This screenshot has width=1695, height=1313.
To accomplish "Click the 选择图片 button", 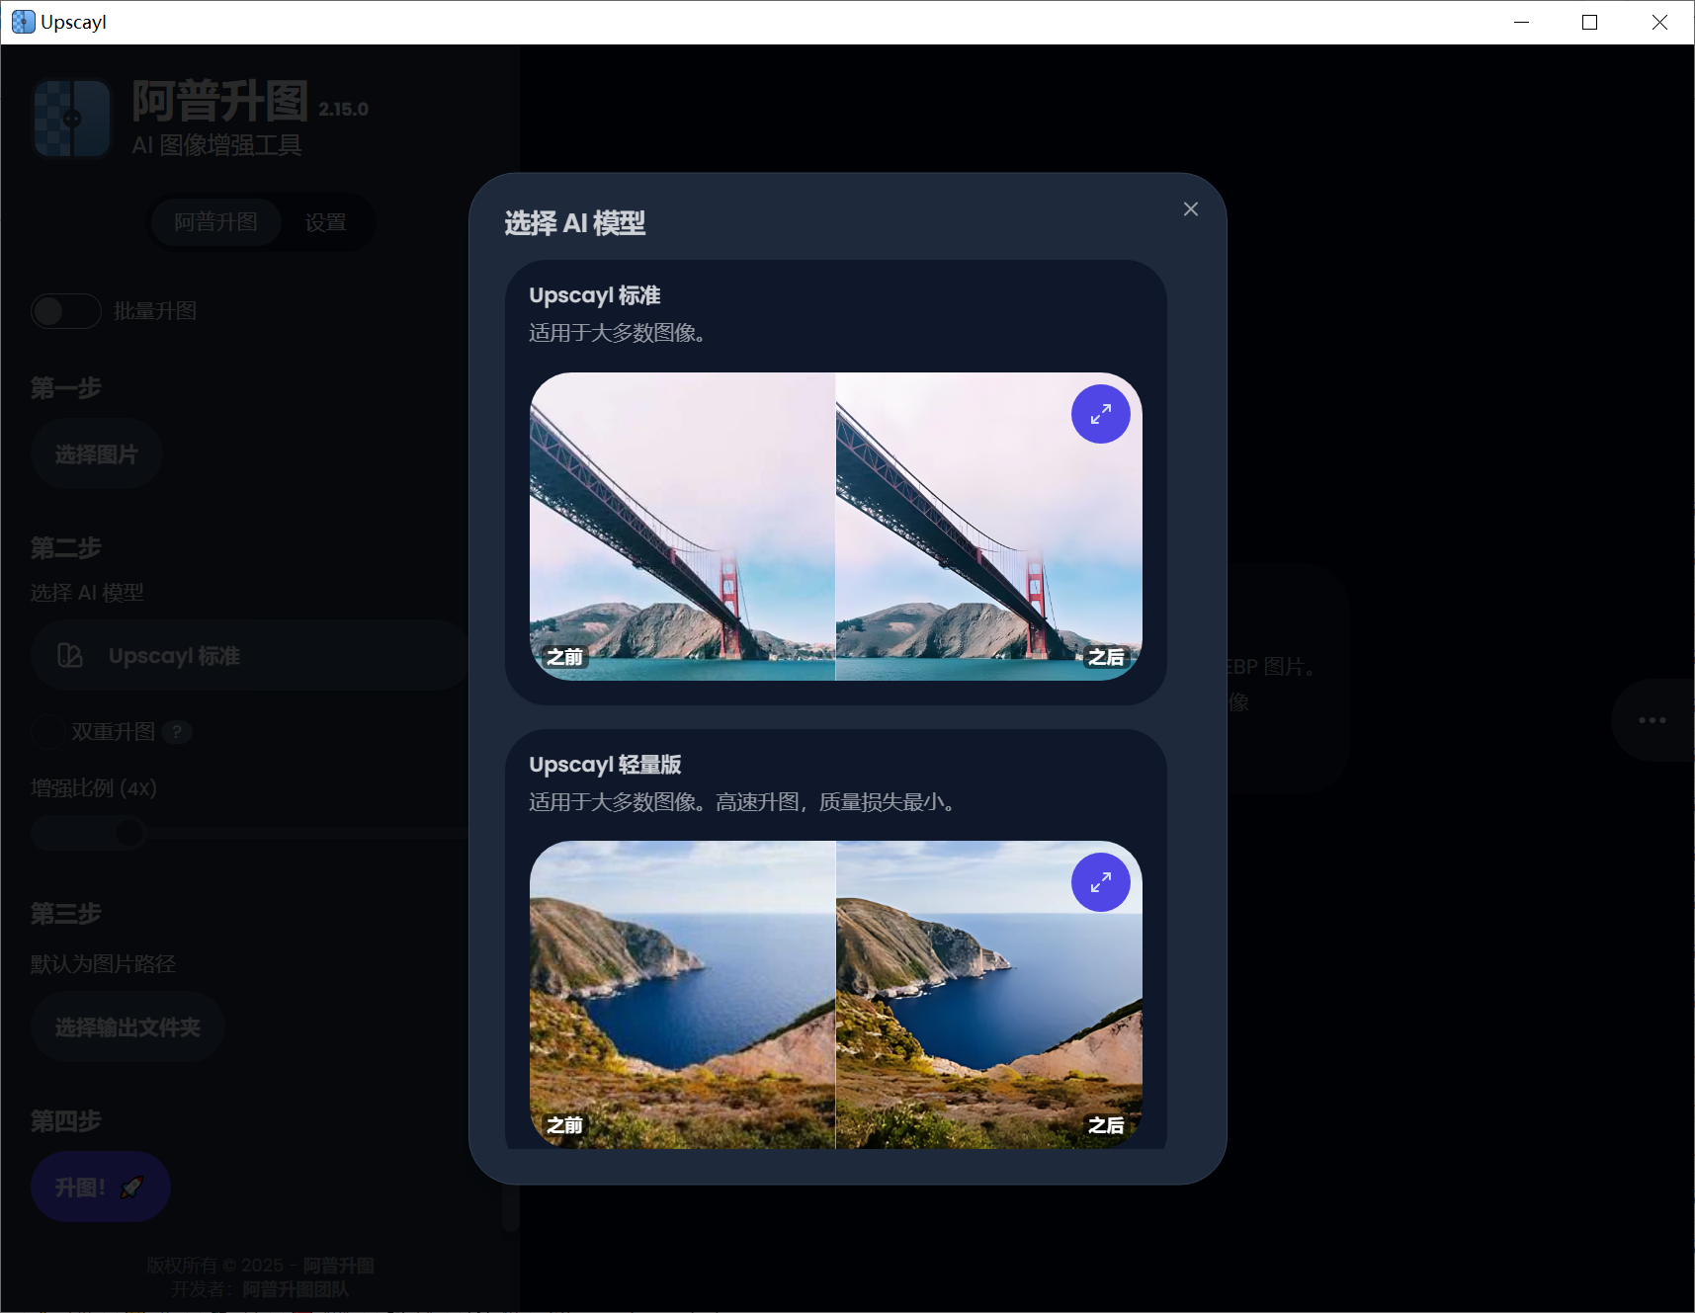I will click(x=96, y=454).
